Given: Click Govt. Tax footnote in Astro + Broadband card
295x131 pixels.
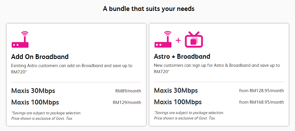Looking at the screenshot, I should click(x=185, y=118).
